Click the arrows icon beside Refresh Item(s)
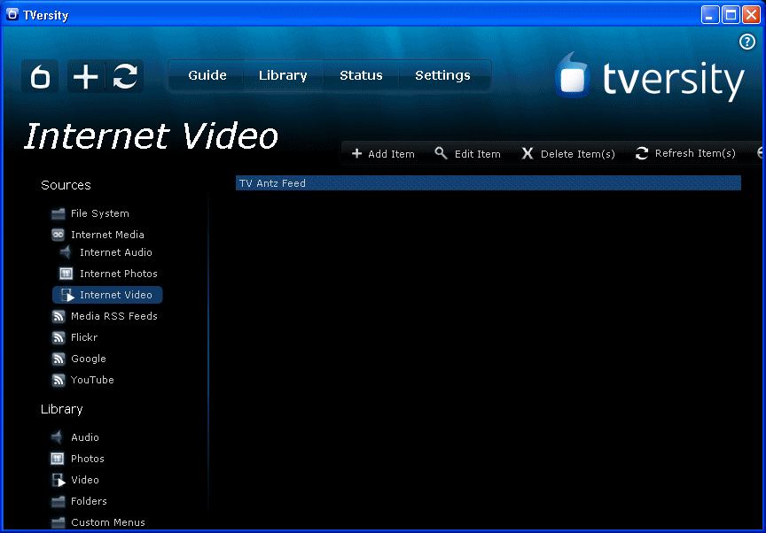 click(x=641, y=153)
